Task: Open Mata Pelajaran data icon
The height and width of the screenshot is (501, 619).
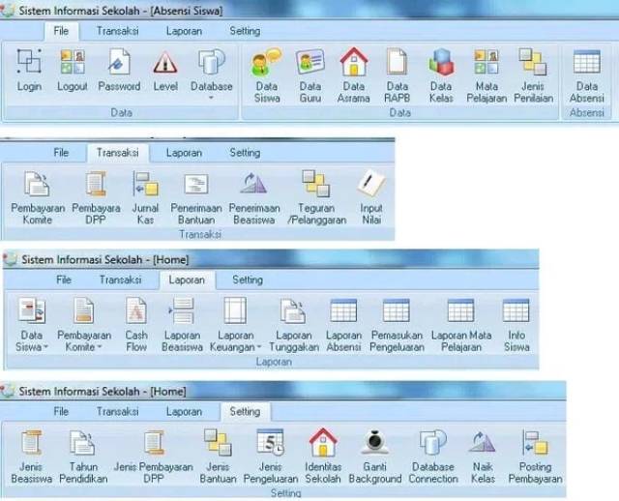Action: (x=486, y=65)
